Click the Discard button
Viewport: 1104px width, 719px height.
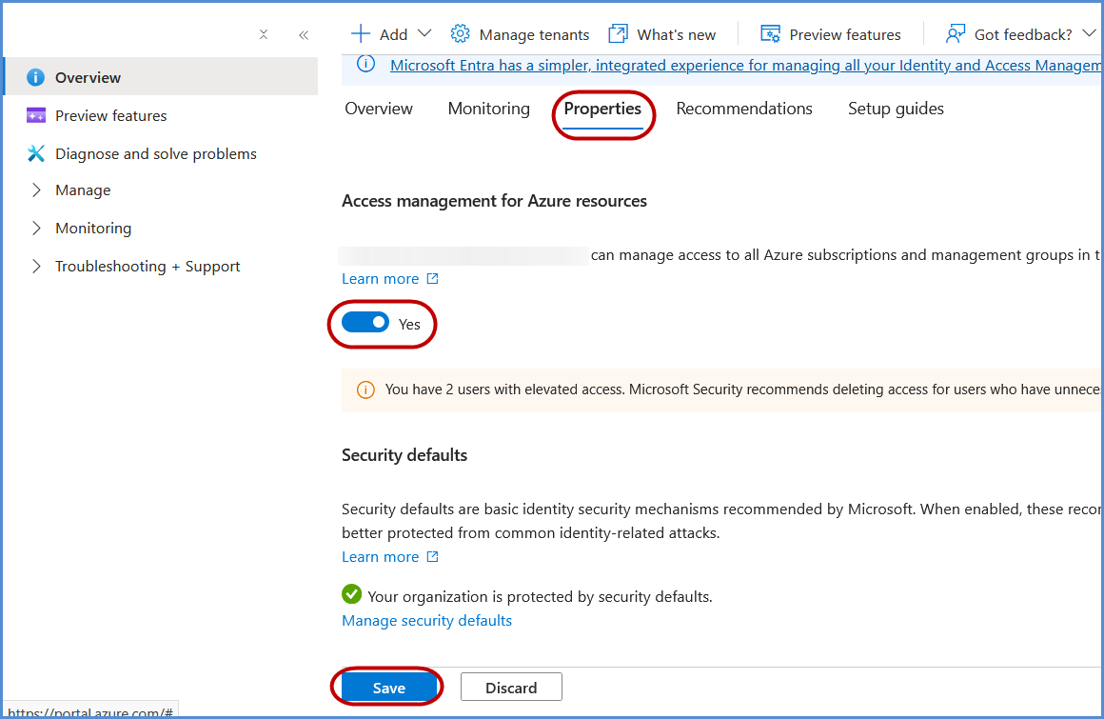(511, 688)
